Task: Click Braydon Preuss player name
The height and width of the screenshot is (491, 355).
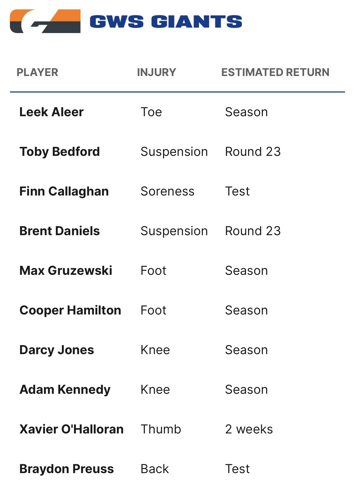Action: point(67,469)
